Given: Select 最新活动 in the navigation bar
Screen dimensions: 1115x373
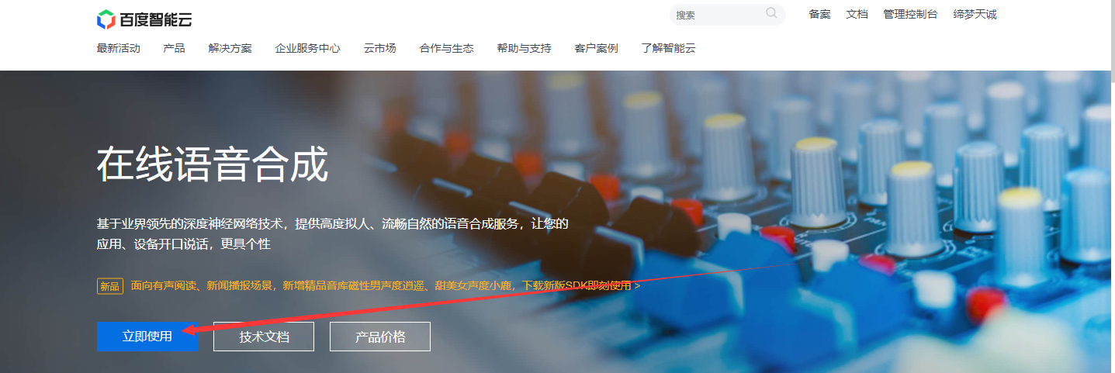Looking at the screenshot, I should pyautogui.click(x=118, y=48).
